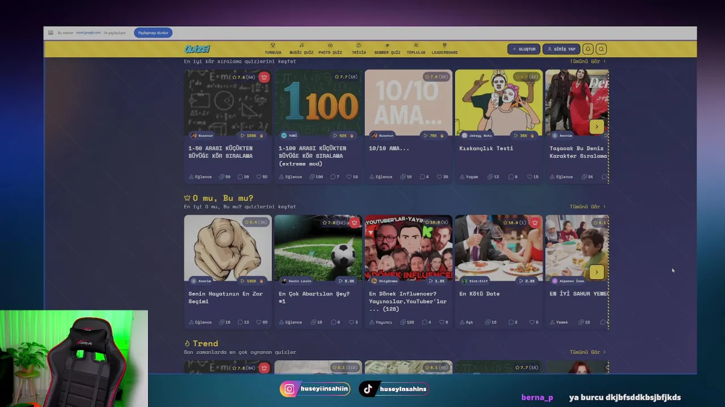Click Kevin Levin author badge
The image size is (725, 407).
296,281
